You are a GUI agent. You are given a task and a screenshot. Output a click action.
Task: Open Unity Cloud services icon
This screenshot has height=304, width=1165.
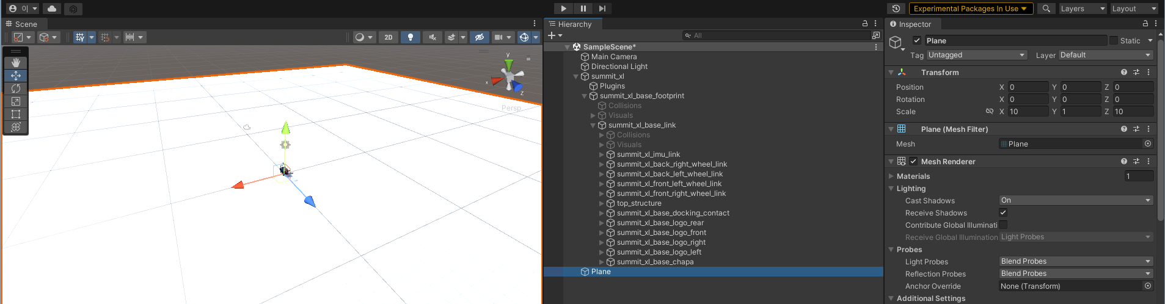(52, 9)
